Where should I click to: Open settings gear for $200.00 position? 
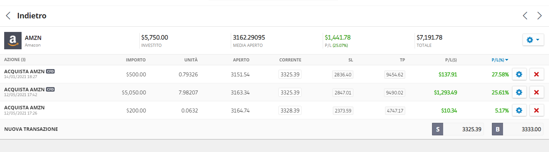coord(519,110)
